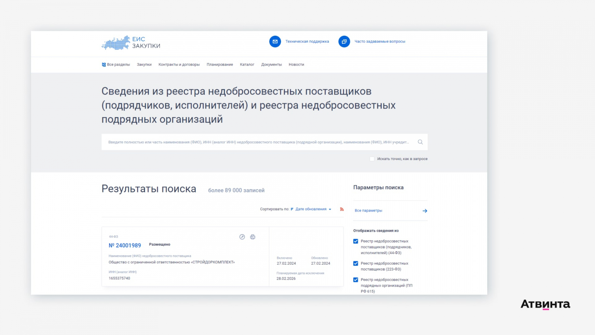The image size is (595, 335).
Task: Open the Закупки menu item
Action: tap(144, 64)
